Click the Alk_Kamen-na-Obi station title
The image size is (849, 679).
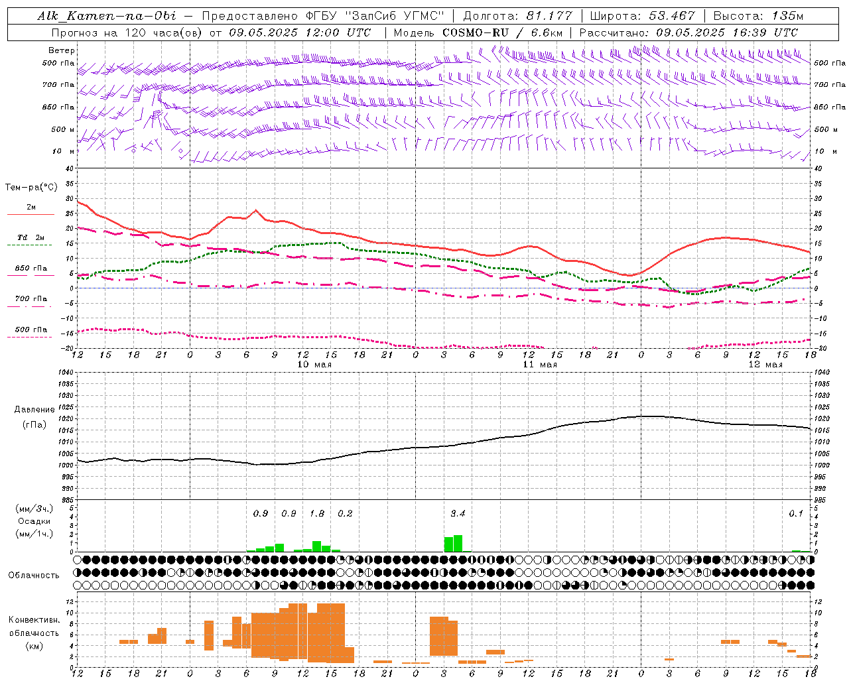[x=107, y=16]
